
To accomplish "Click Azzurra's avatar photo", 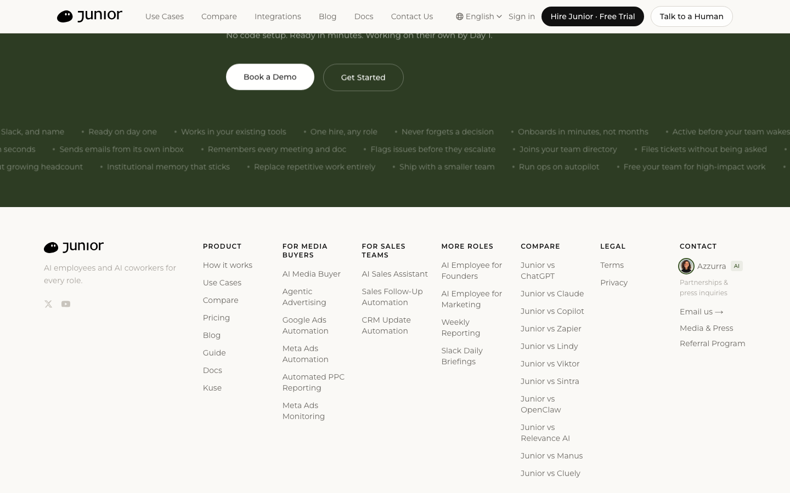I will pyautogui.click(x=686, y=266).
